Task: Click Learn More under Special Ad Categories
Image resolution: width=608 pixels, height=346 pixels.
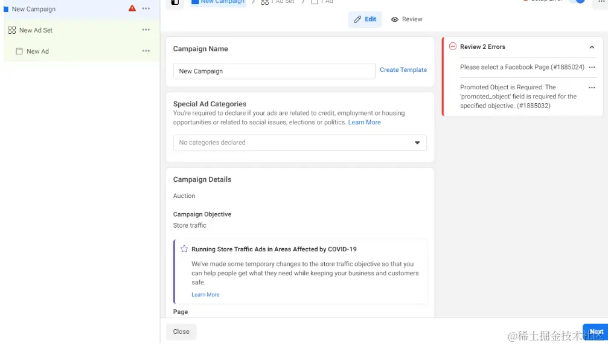Action: point(364,122)
